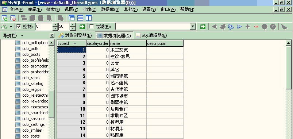Click the limit count field showing 50
This screenshot has width=293, height=139.
[64, 27]
